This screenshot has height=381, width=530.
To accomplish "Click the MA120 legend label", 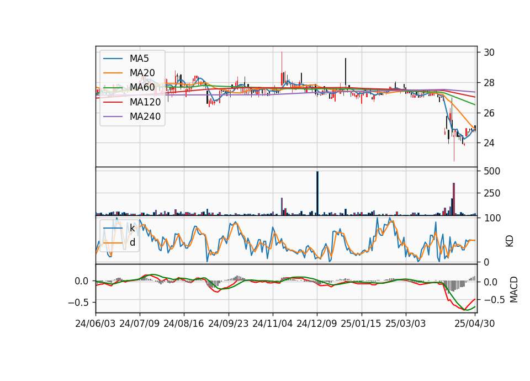I will 145,102.
